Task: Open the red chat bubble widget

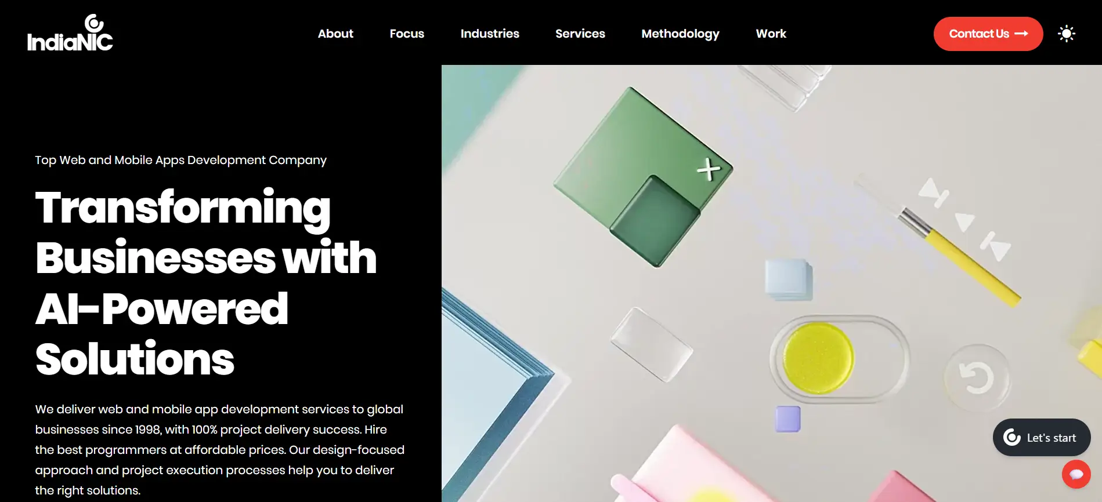Action: click(1076, 474)
